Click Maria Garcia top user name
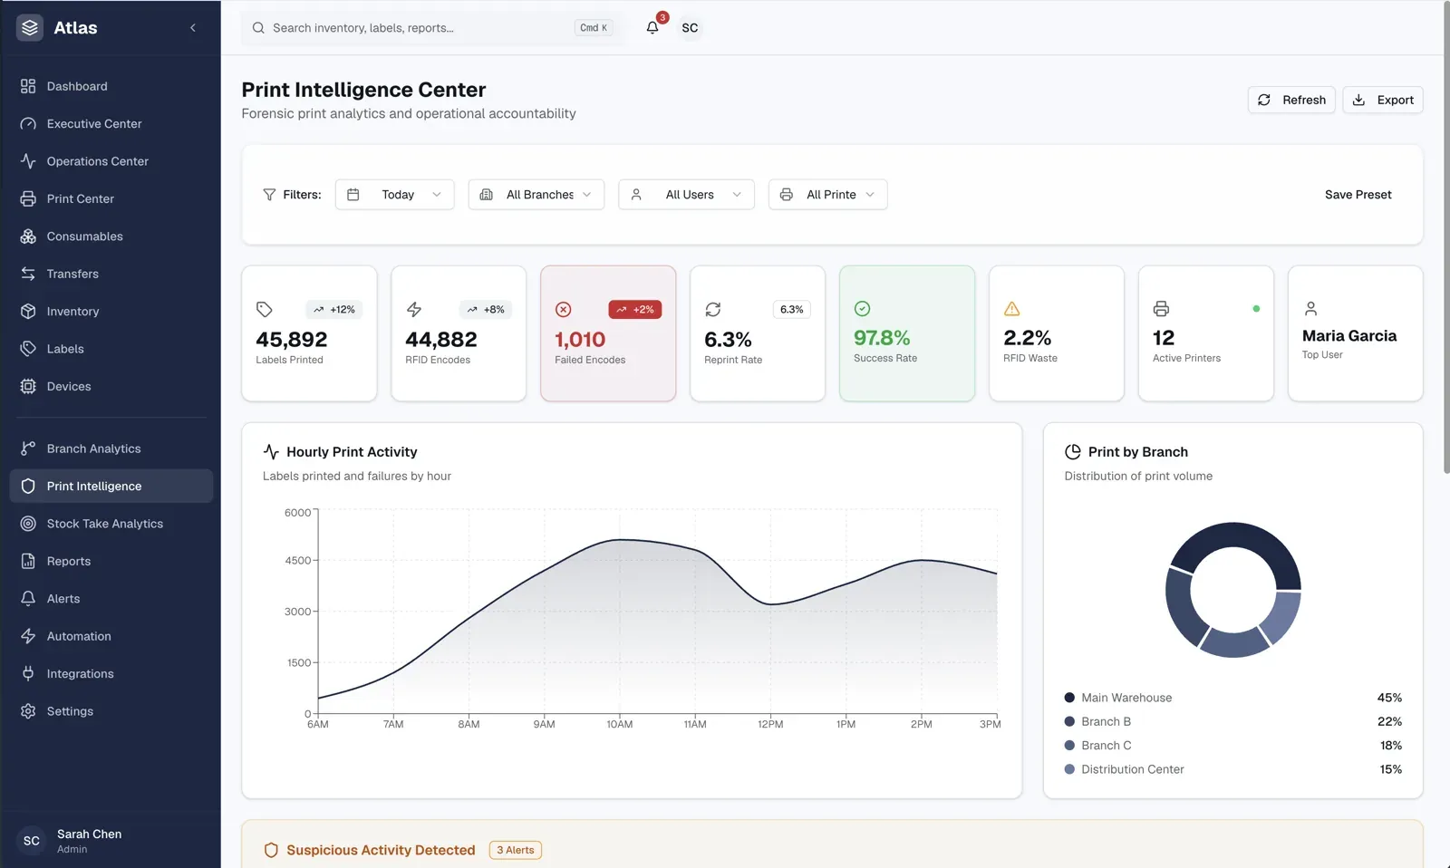This screenshot has height=868, width=1450. [1349, 336]
